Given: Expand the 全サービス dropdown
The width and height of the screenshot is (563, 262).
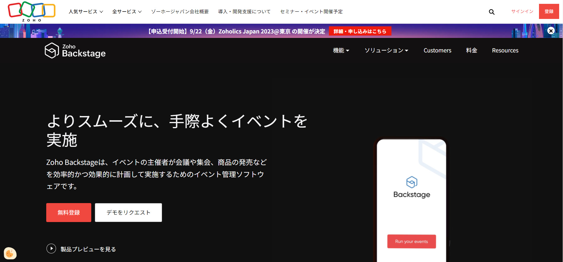Looking at the screenshot, I should coord(127,12).
